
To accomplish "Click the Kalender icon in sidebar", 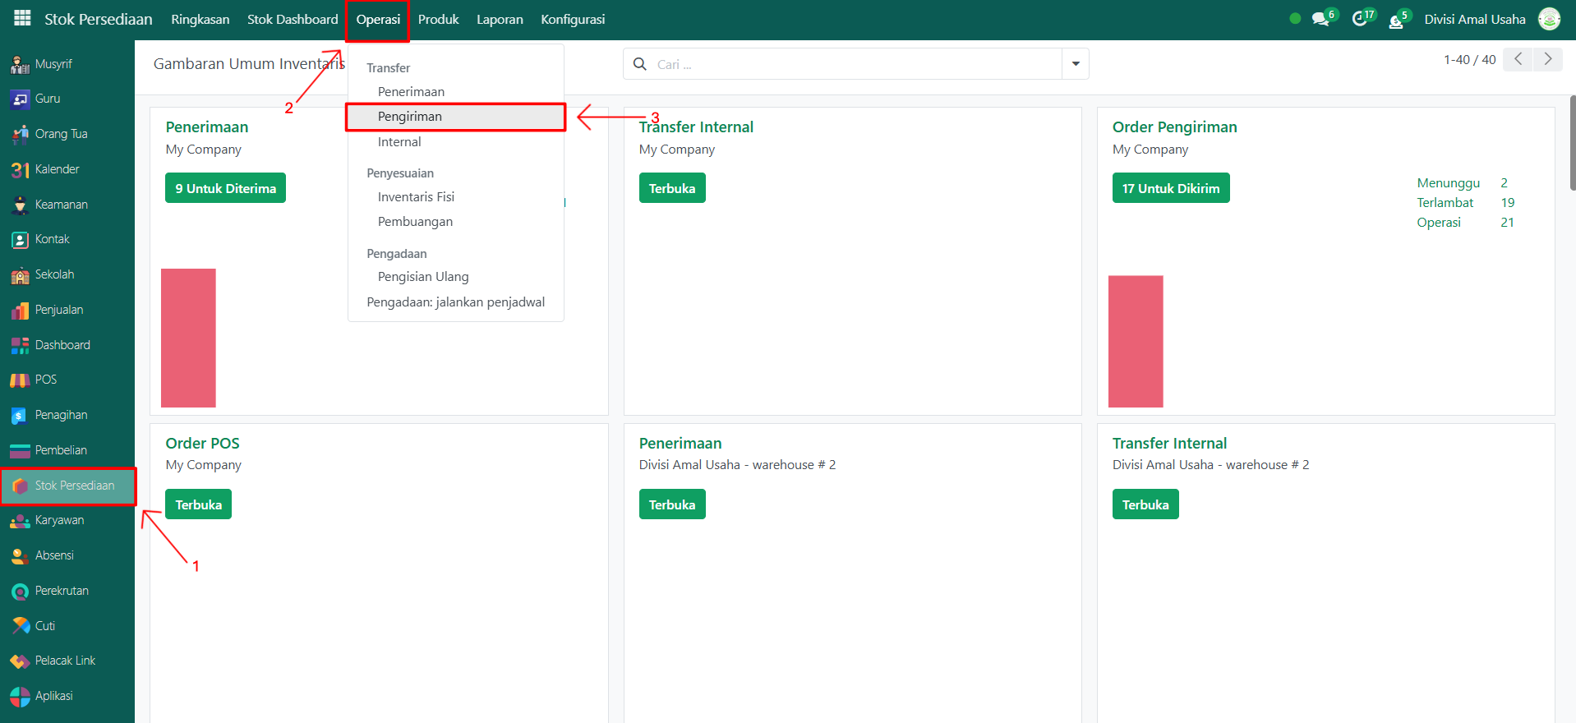I will point(20,169).
